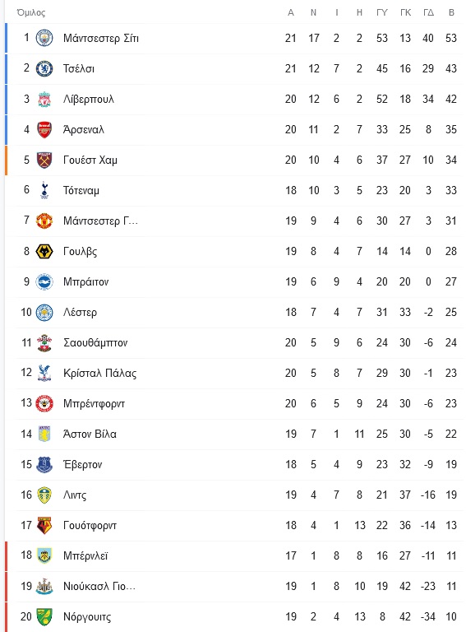This screenshot has width=466, height=632.
Task: Click the Β points column header
Action: pyautogui.click(x=451, y=12)
